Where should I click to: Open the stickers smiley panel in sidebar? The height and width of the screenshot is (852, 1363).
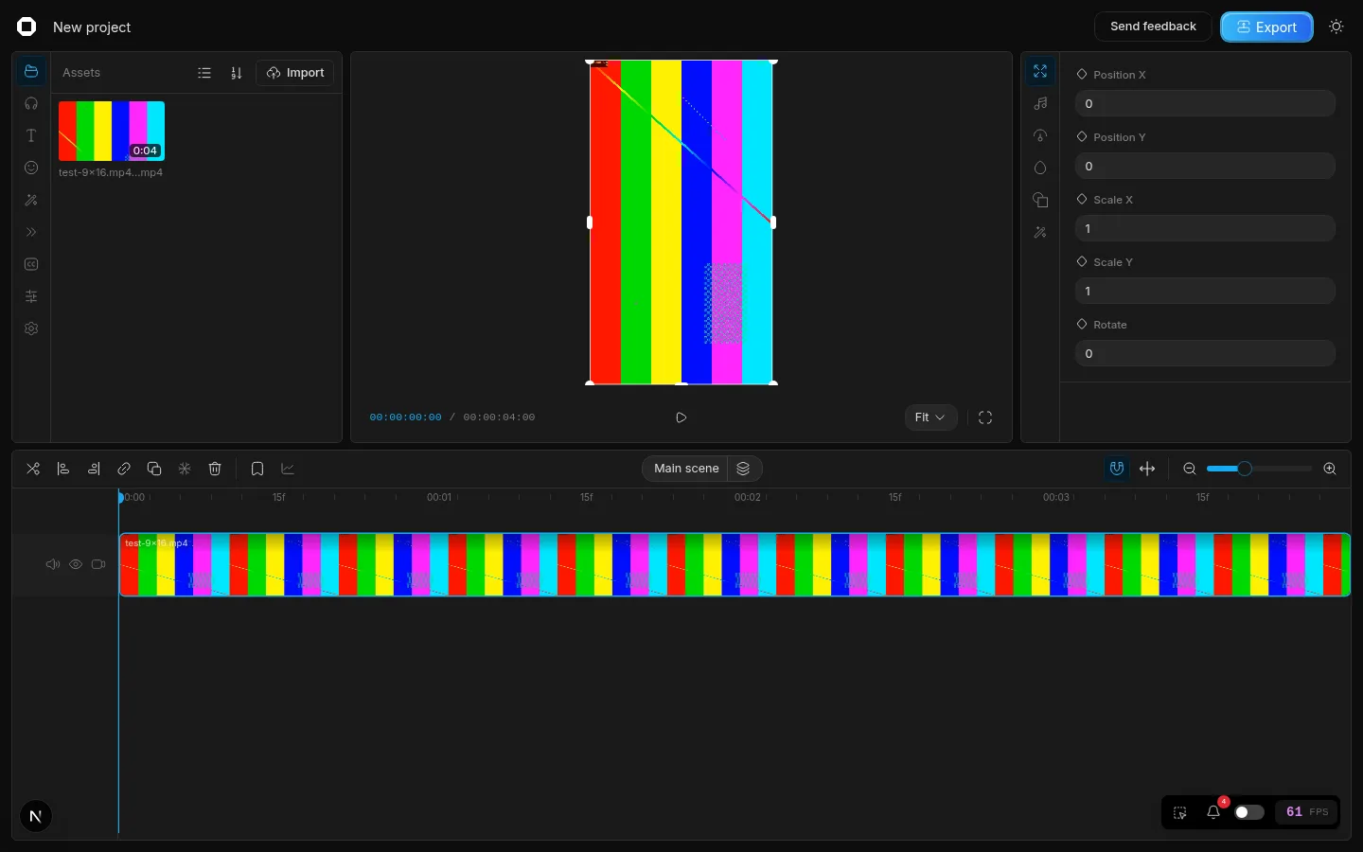(31, 168)
